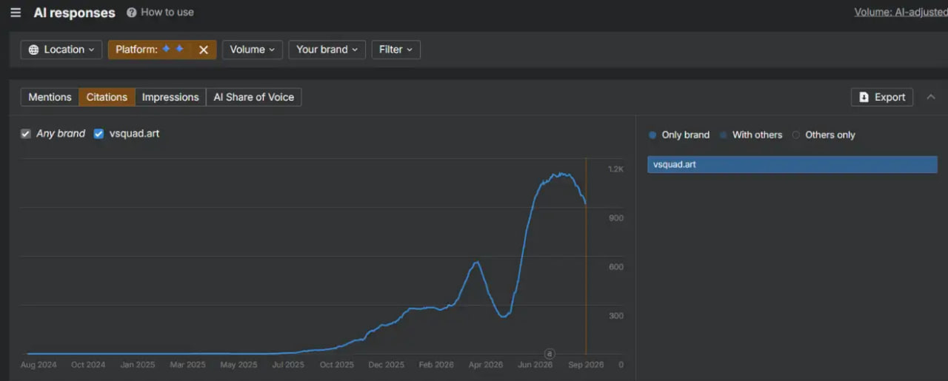Open Volume: AI-adjusted link
Image resolution: width=948 pixels, height=381 pixels.
coord(901,13)
